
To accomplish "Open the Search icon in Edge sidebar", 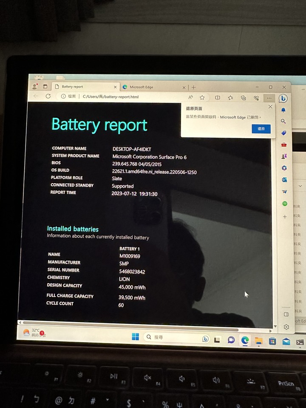I will click(x=283, y=121).
